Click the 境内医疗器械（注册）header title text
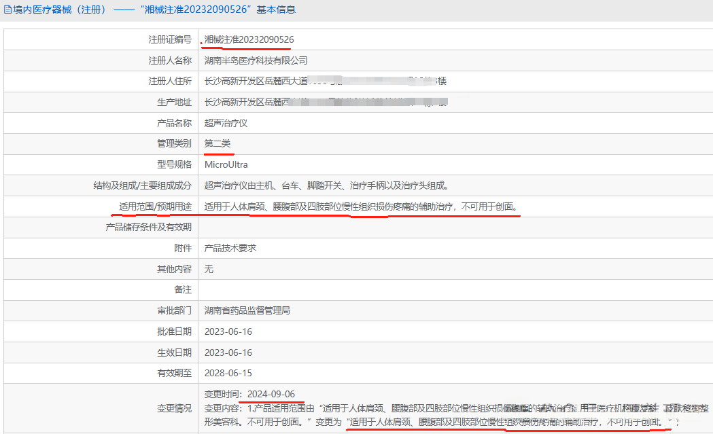This screenshot has width=713, height=434. pyautogui.click(x=60, y=10)
